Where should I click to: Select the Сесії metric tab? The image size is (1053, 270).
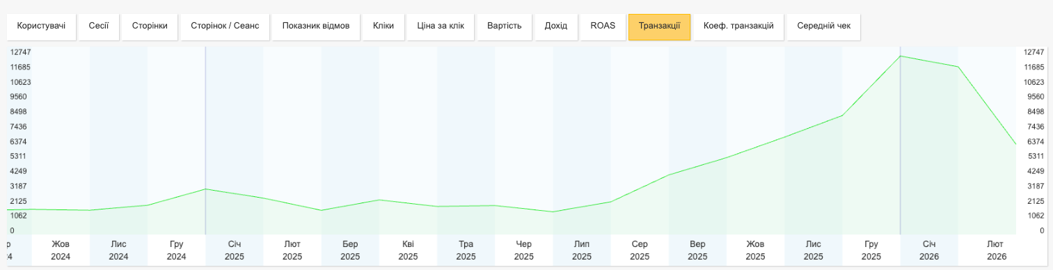click(x=98, y=26)
